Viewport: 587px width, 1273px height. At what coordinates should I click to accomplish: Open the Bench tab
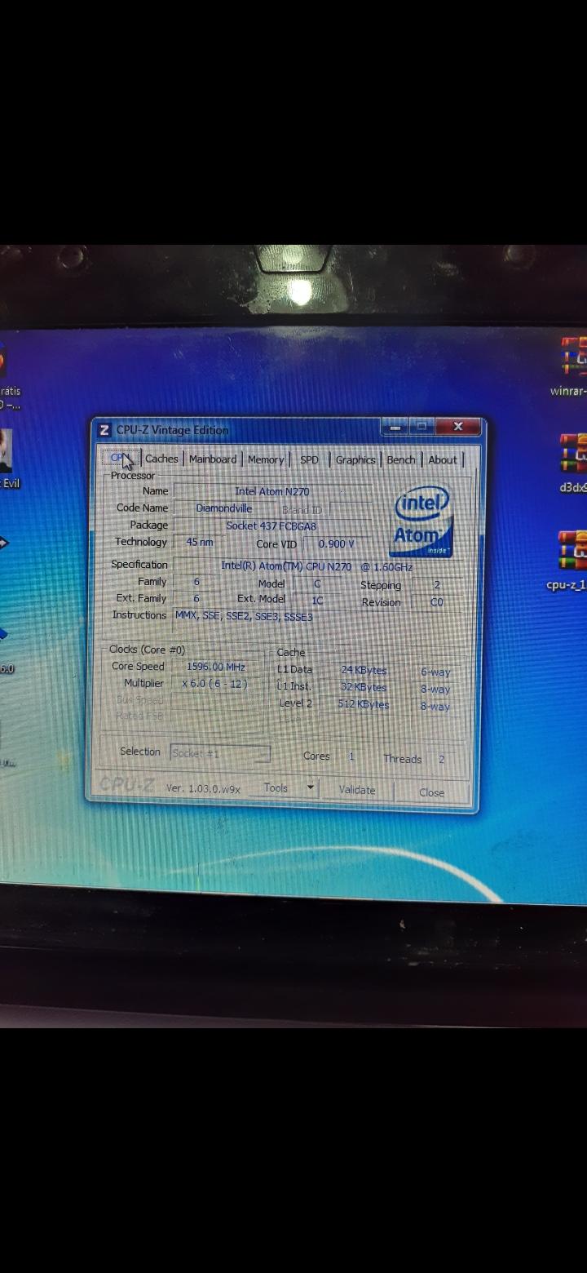coord(401,459)
